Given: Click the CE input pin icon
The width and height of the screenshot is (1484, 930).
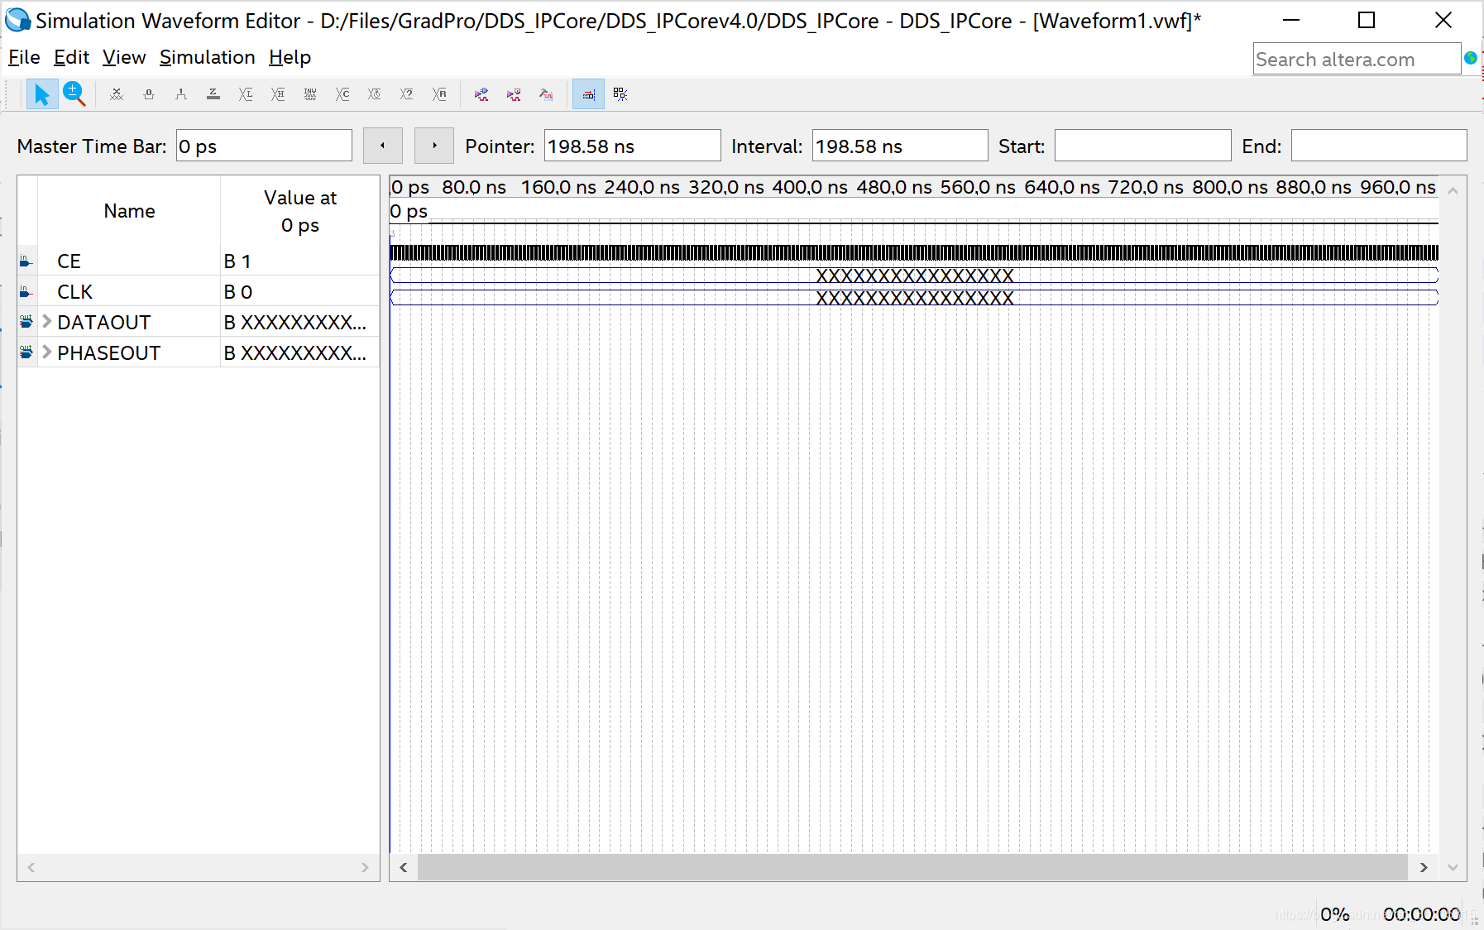Looking at the screenshot, I should 26,261.
